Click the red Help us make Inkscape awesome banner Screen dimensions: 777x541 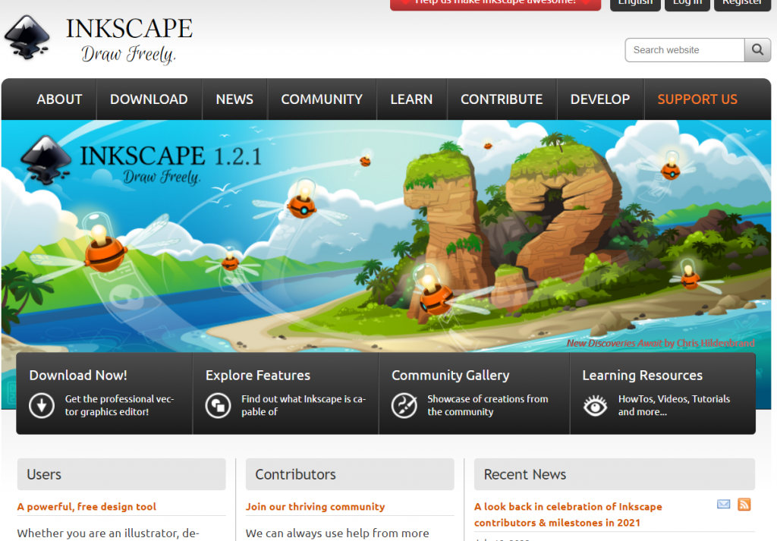pos(495,5)
